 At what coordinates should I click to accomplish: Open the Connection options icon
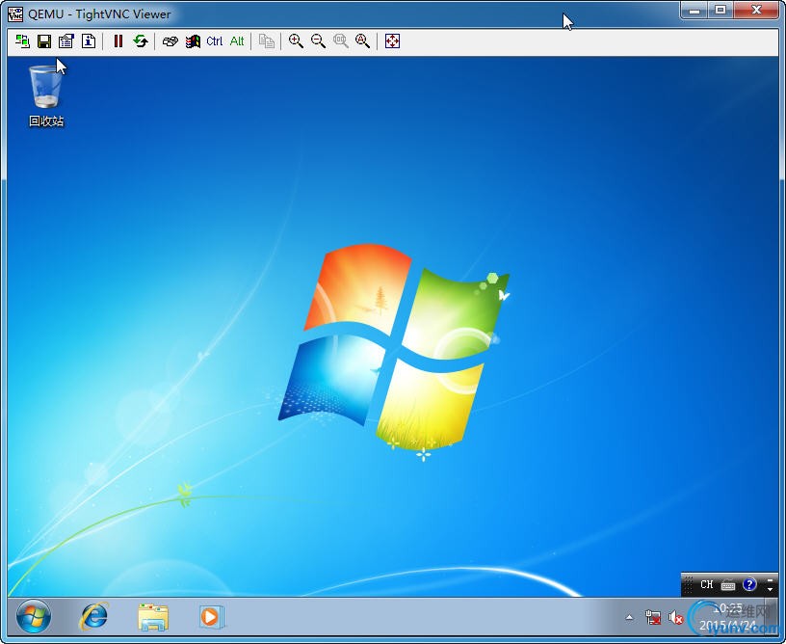[66, 41]
